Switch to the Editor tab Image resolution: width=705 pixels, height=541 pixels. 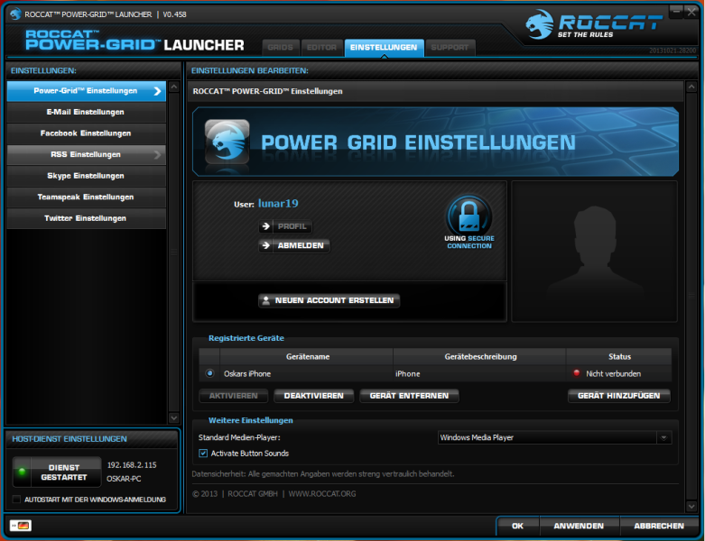321,48
